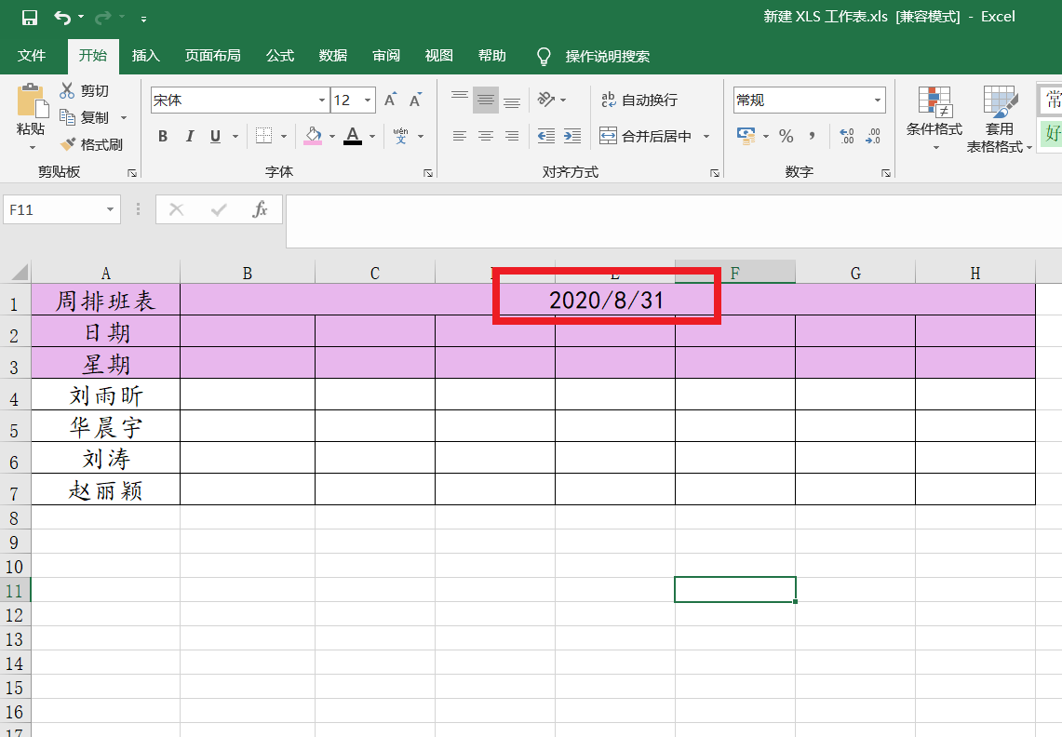Open the 对齐方式 dialog launcher
Screen dimensions: 1062x737
point(715,173)
